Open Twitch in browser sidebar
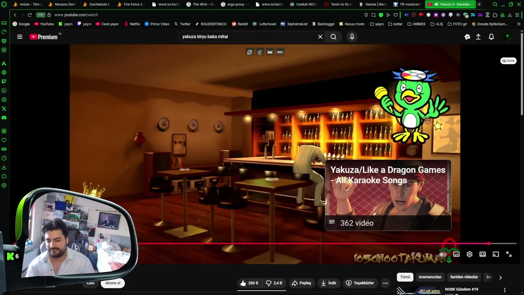524x295 pixels. pyautogui.click(x=4, y=82)
